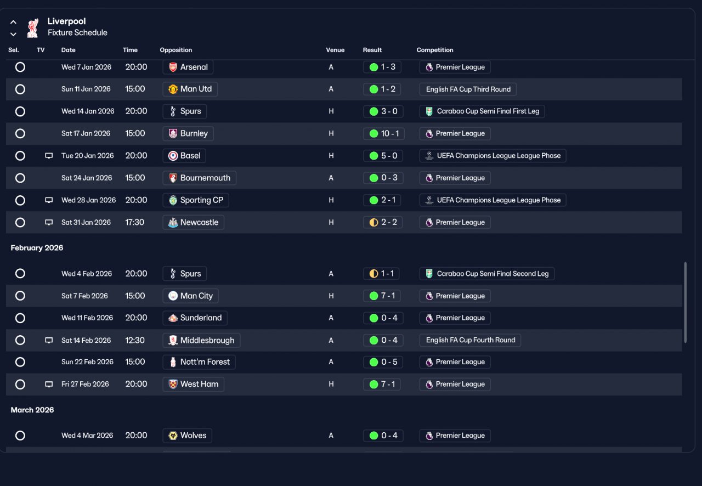The height and width of the screenshot is (486, 702).
Task: Click the West Ham crest icon
Action: point(173,384)
